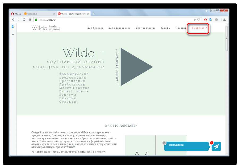
Task: Open a new tab with plus button
Action: tap(93, 14)
